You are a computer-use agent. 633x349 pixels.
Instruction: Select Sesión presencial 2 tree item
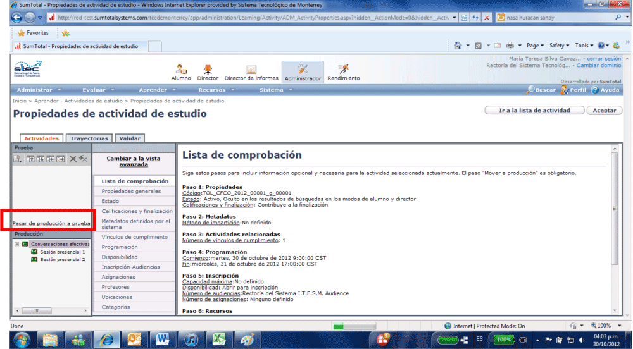tap(62, 259)
